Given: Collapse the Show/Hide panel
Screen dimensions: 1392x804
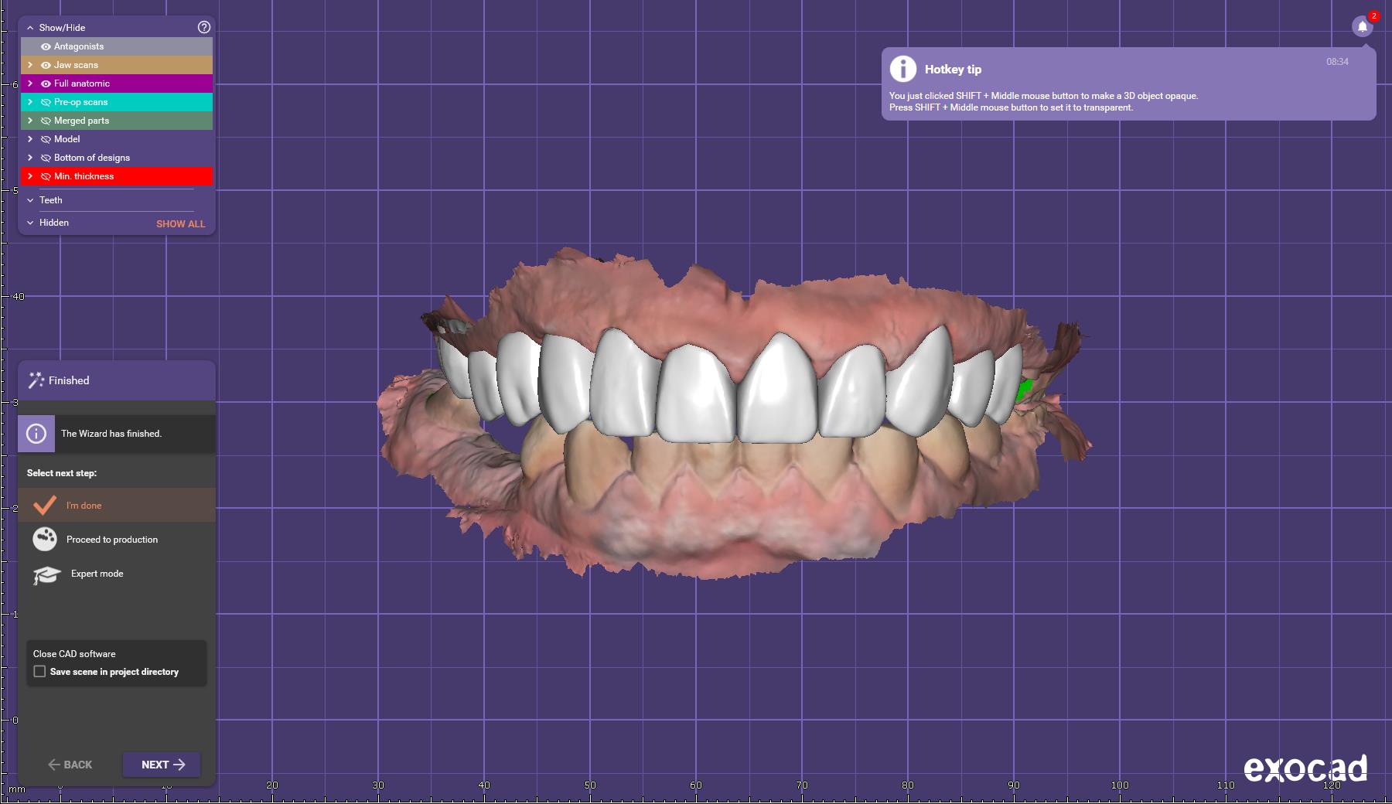Looking at the screenshot, I should pyautogui.click(x=30, y=28).
